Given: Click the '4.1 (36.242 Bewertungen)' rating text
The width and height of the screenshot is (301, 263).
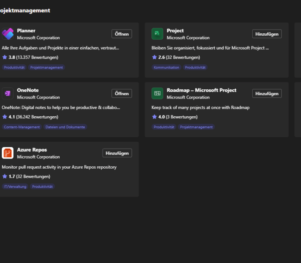Looking at the screenshot, I should pyautogui.click(x=33, y=117).
